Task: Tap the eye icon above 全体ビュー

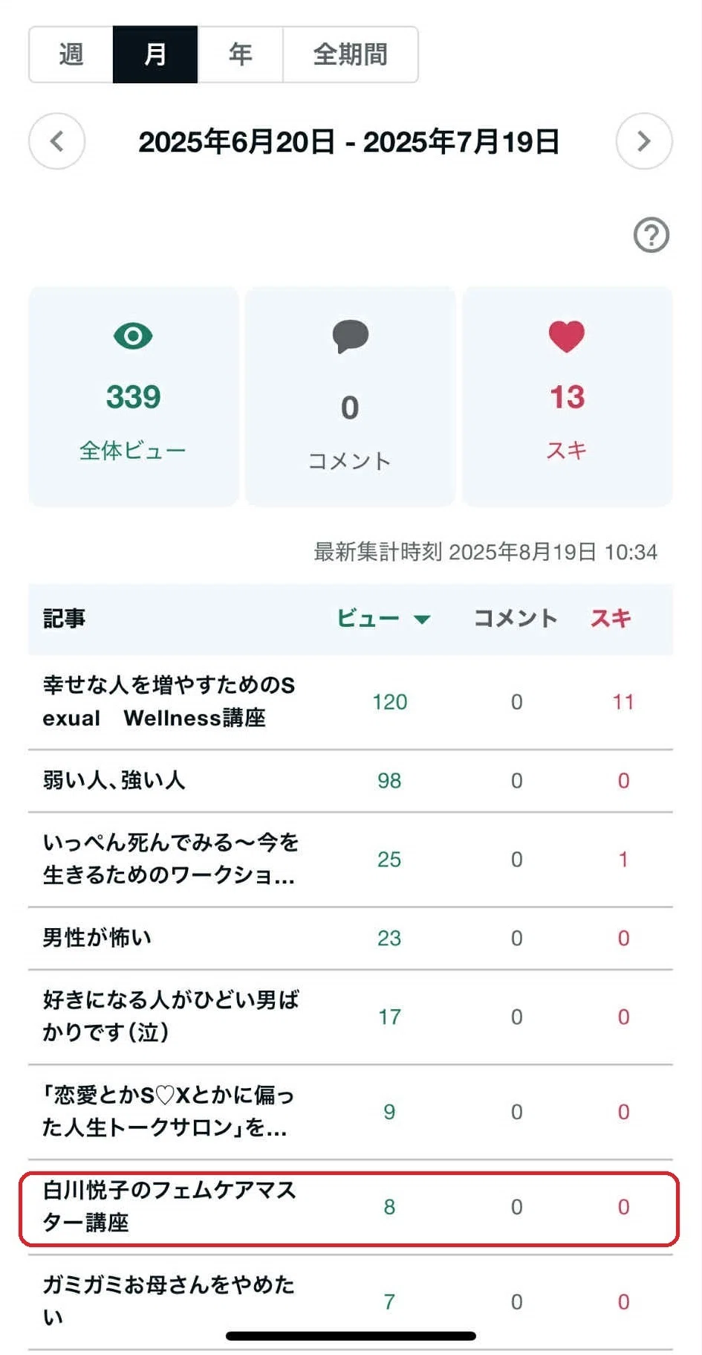Action: [x=133, y=336]
